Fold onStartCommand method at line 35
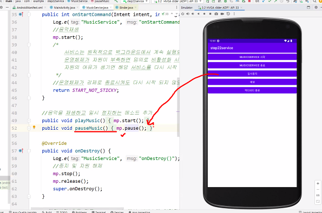This screenshot has width=322, height=213. coord(29,15)
